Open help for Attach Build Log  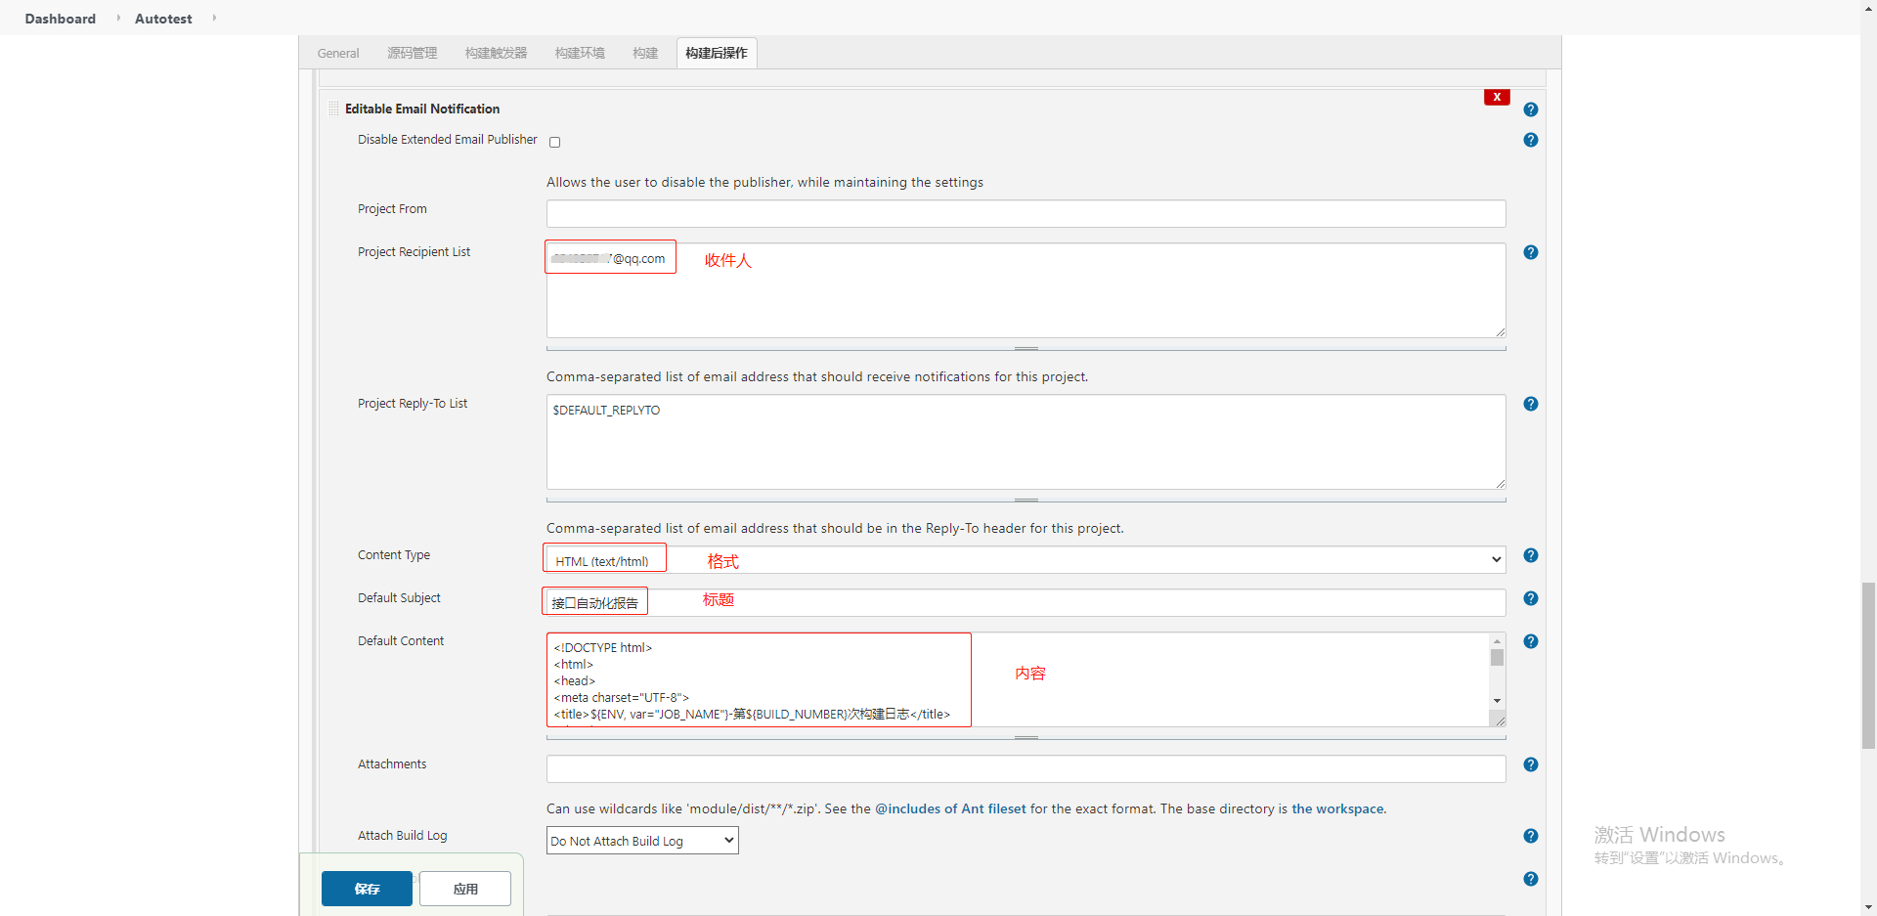click(x=1531, y=836)
